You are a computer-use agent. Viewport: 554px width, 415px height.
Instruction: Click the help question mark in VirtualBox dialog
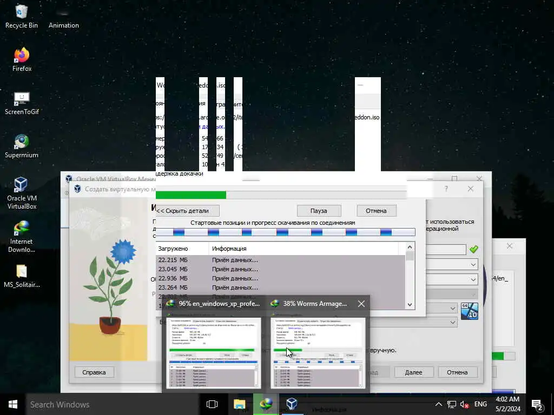click(x=446, y=189)
